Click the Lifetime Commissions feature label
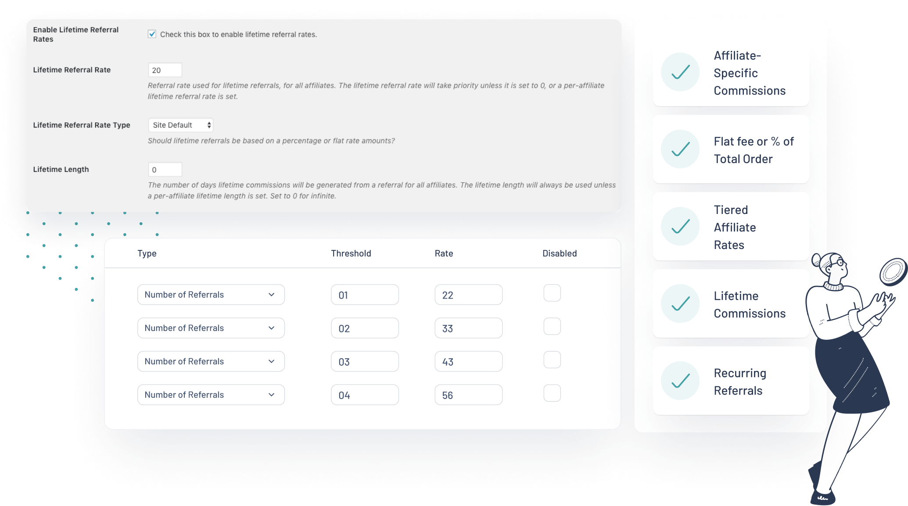Image resolution: width=908 pixels, height=506 pixels. [x=750, y=304]
